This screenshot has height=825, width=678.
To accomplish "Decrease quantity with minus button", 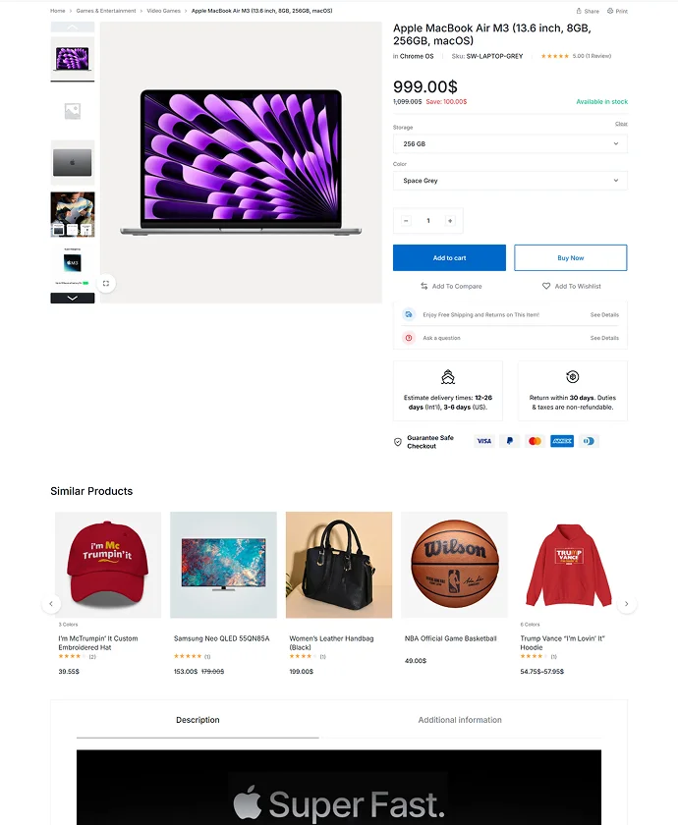I will [x=407, y=221].
